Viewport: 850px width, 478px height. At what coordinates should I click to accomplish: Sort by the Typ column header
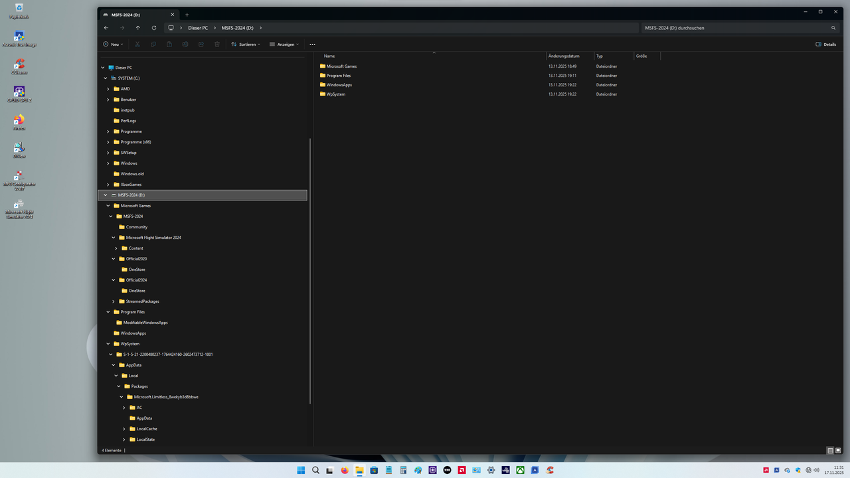[600, 56]
